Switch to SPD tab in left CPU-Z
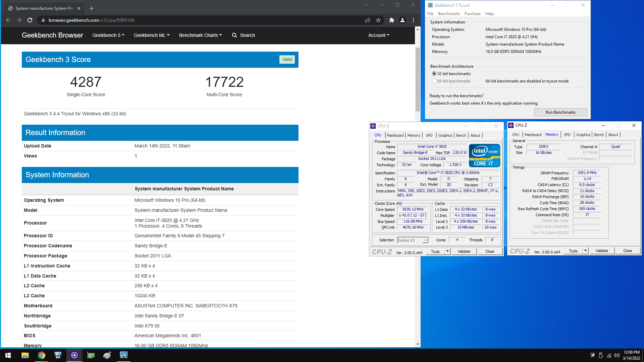This screenshot has height=362, width=644. pos(429,135)
